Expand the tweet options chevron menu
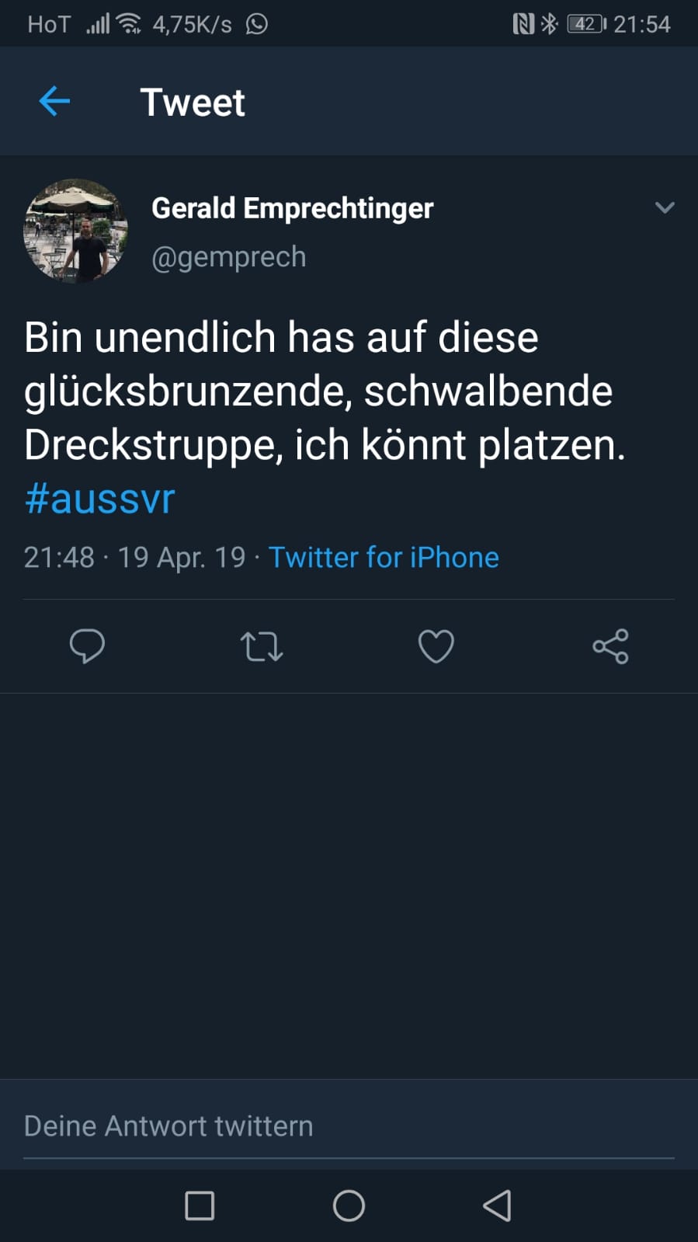Screen dimensions: 698x1242 (665, 207)
